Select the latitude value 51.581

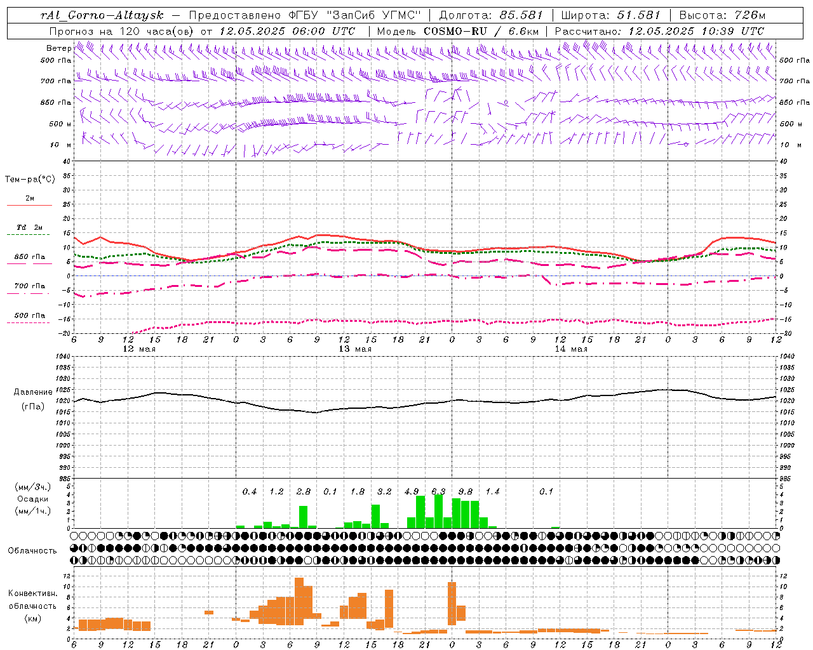click(x=638, y=15)
